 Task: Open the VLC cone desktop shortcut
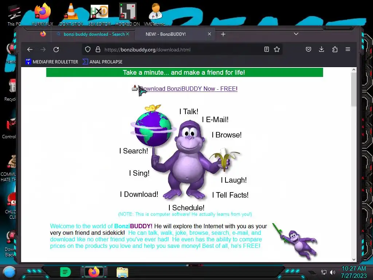point(71,14)
